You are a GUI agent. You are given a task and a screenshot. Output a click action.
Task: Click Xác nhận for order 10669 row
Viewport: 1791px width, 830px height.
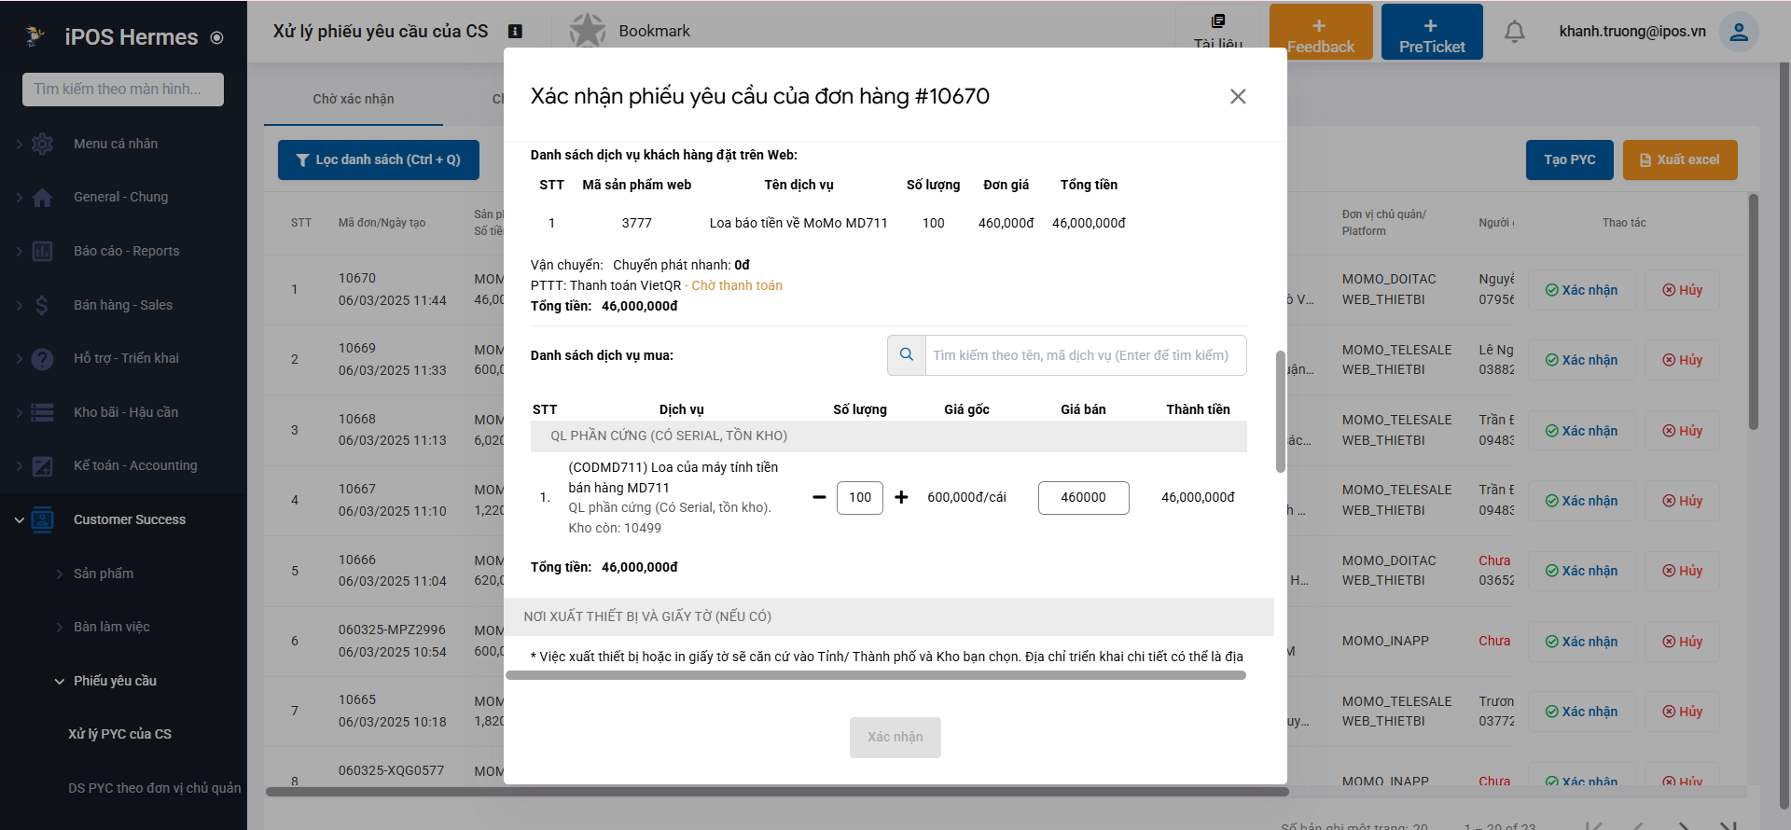point(1581,360)
